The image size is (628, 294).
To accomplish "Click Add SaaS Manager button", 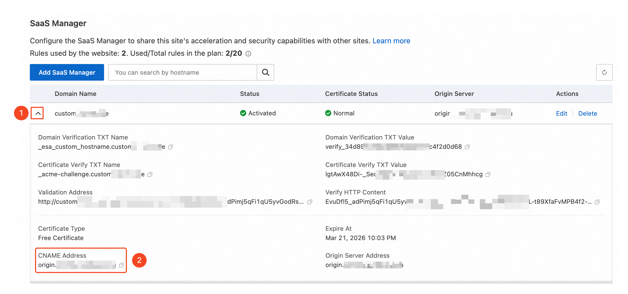I will [x=67, y=72].
